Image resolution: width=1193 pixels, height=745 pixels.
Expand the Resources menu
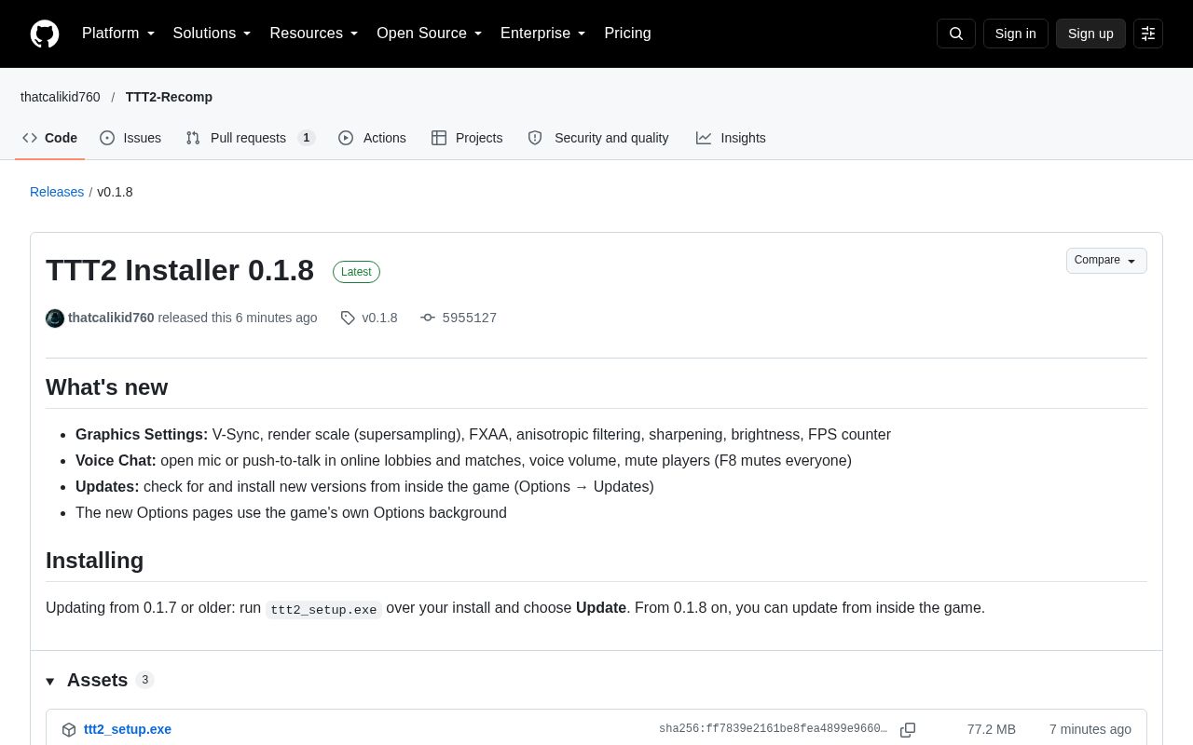coord(314,34)
